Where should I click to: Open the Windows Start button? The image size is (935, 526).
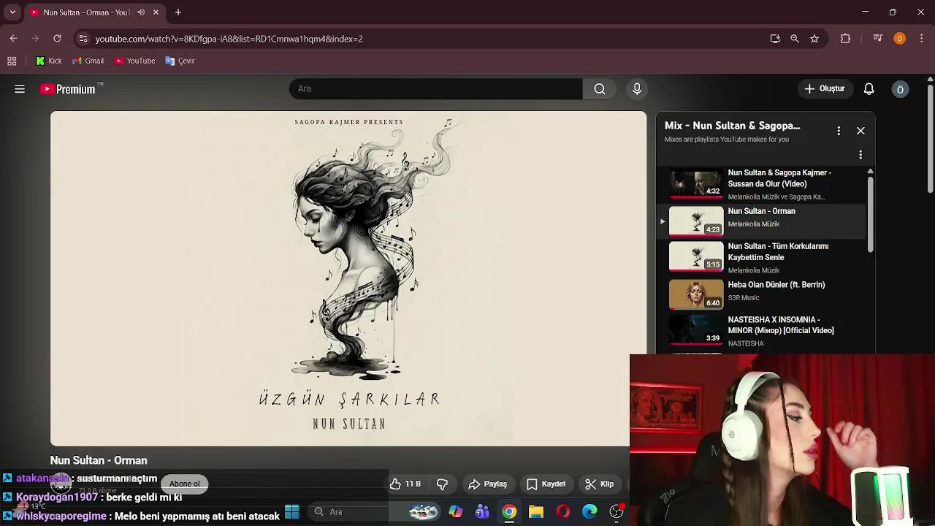[291, 512]
